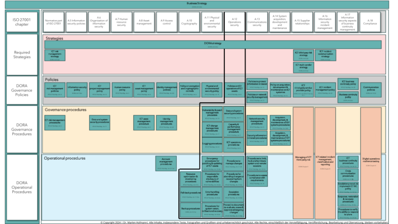Viewport: 398px width, 224px height.
Task: Select the 'ICT third-party risk strategy' box
Action: point(303,55)
